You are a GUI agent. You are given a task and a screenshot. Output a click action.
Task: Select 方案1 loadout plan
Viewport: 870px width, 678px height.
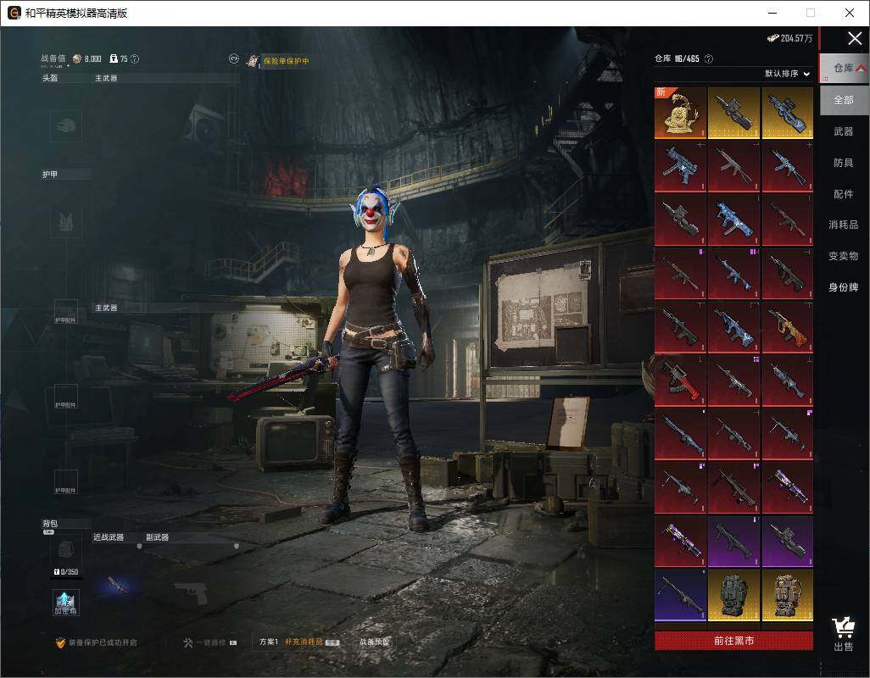tap(269, 642)
